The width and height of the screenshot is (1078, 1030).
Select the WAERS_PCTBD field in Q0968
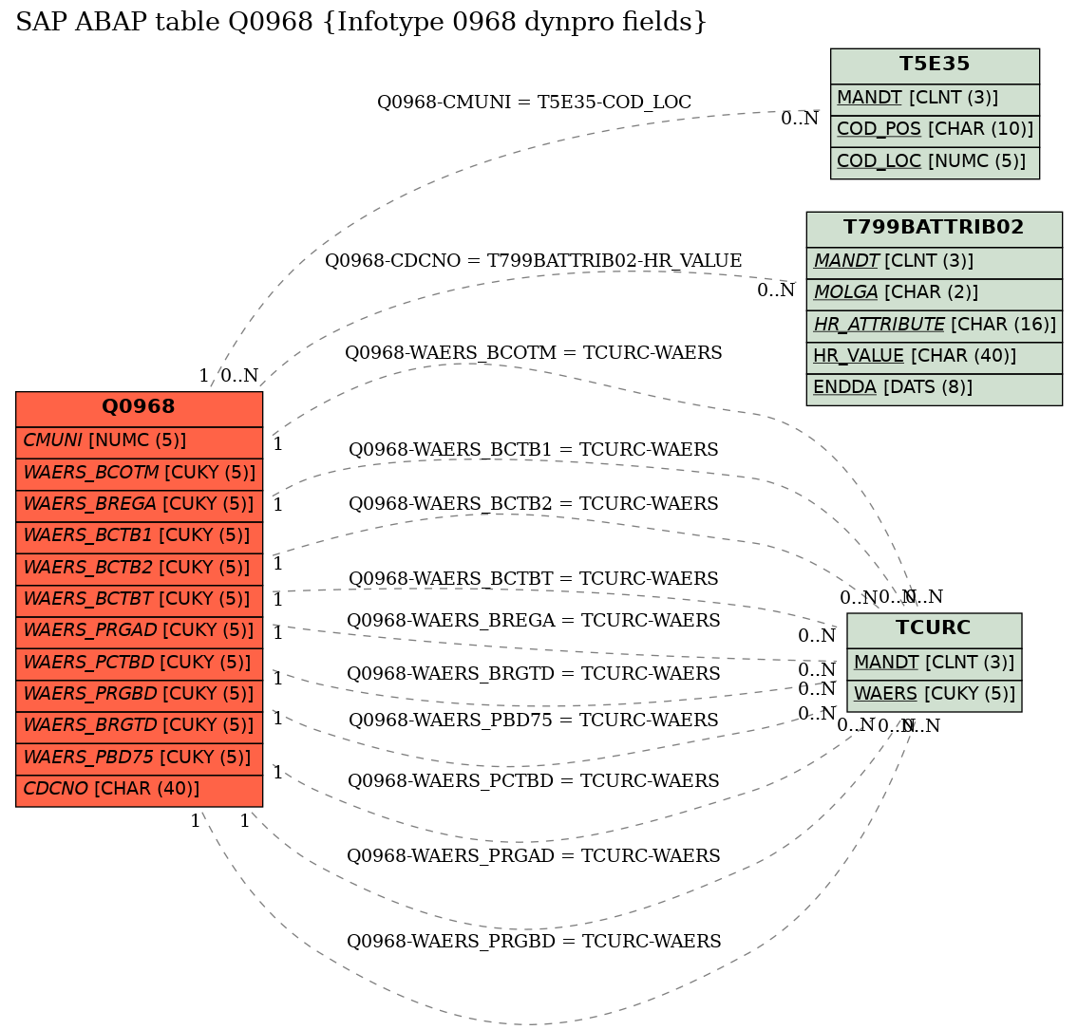click(139, 663)
